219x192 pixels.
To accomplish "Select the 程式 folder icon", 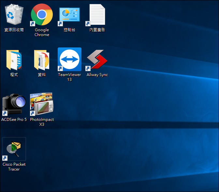I will tap(14, 60).
